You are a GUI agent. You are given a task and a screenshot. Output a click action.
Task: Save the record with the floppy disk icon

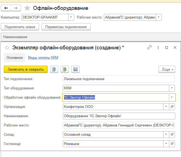click(x=75, y=69)
